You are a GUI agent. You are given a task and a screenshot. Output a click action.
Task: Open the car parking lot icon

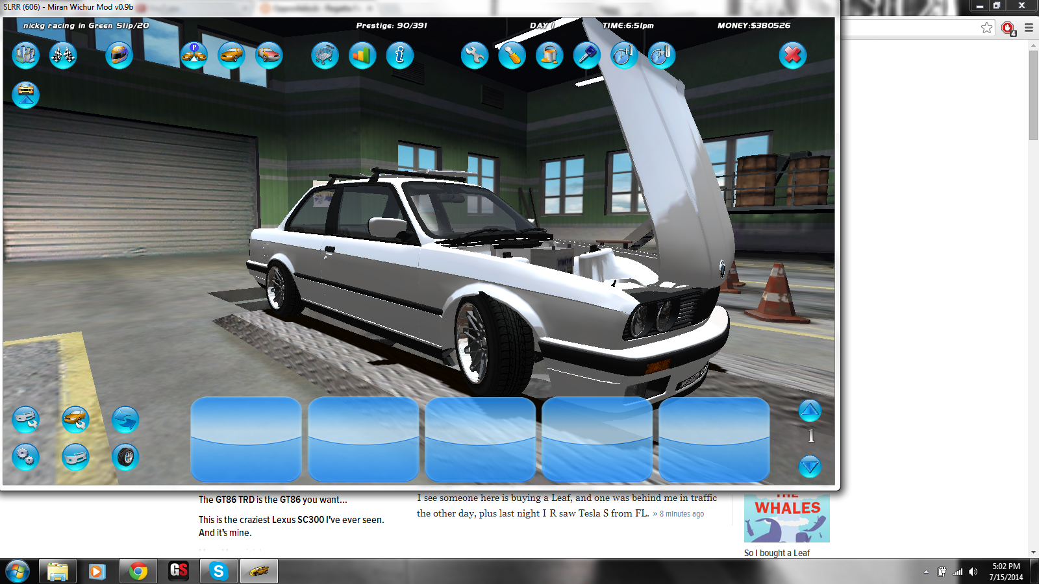point(194,55)
